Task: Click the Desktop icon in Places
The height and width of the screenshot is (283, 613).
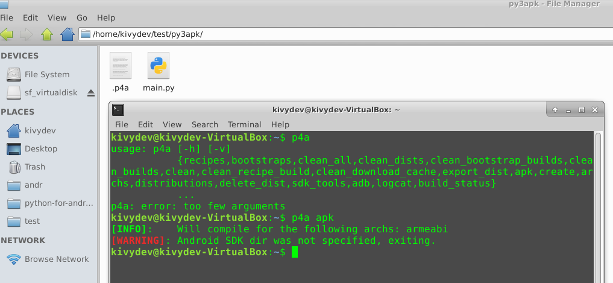Action: [x=14, y=149]
